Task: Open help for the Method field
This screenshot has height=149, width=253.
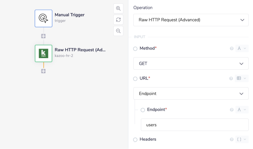Action: point(231,49)
